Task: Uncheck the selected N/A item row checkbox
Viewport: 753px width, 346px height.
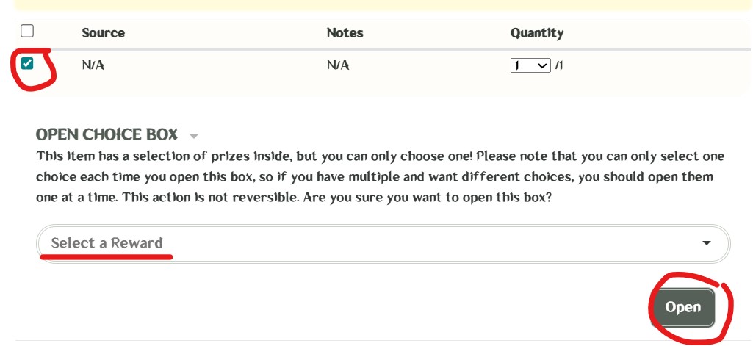Action: tap(27, 64)
